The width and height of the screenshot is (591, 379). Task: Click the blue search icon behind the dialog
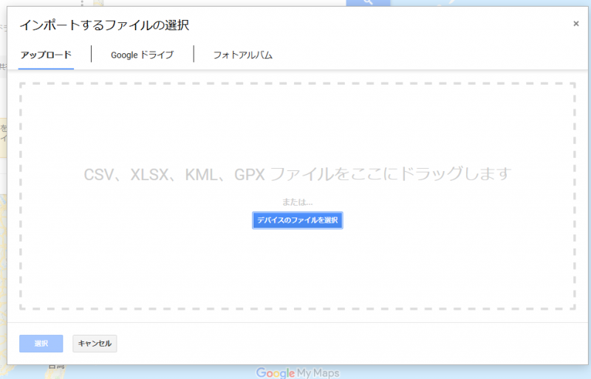coord(366,3)
